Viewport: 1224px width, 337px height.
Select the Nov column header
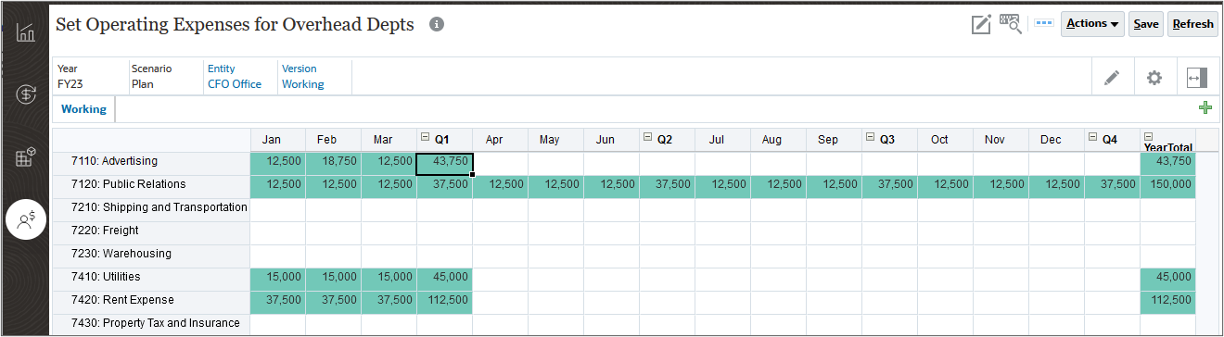(x=1001, y=140)
